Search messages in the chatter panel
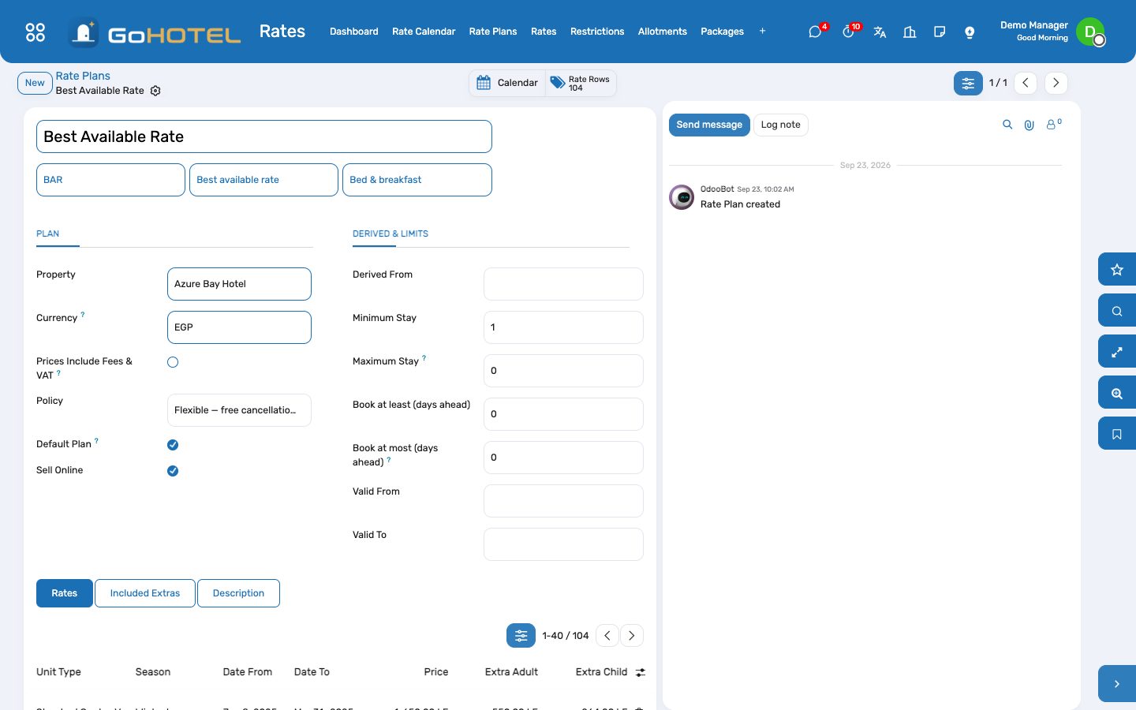The image size is (1136, 710). tap(1007, 125)
